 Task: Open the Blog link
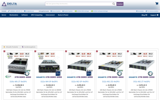(x=144, y=15)
